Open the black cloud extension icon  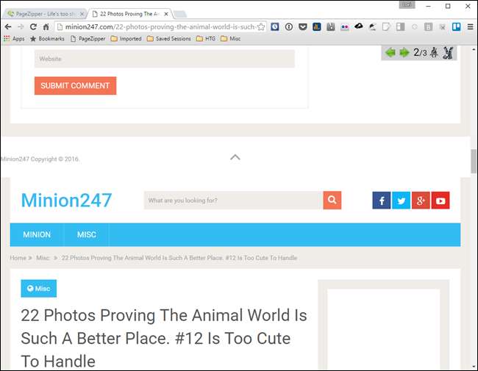pyautogui.click(x=359, y=26)
